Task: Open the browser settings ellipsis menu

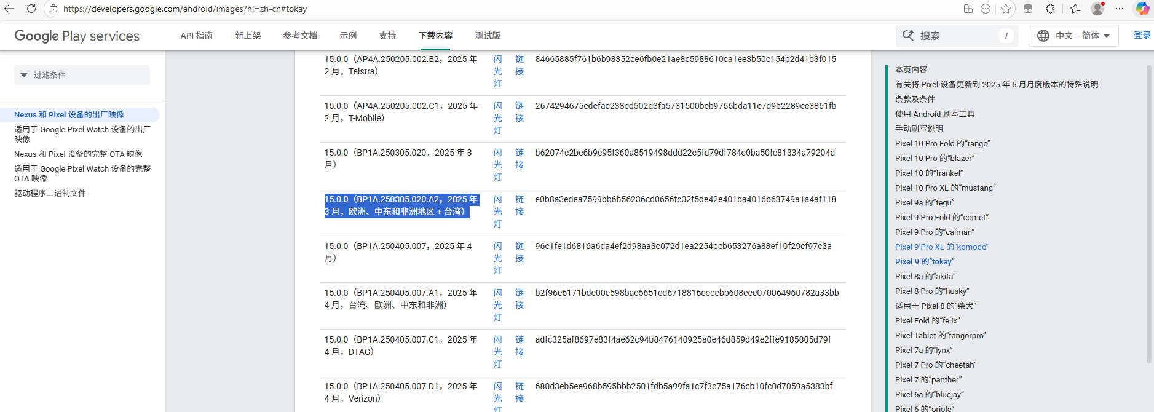Action: 1120,9
